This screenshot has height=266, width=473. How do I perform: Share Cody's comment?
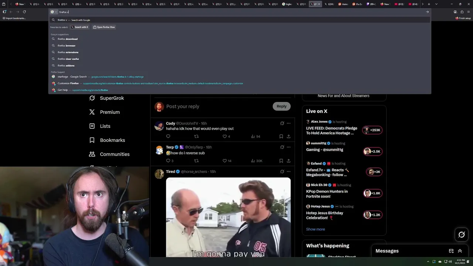click(x=289, y=136)
